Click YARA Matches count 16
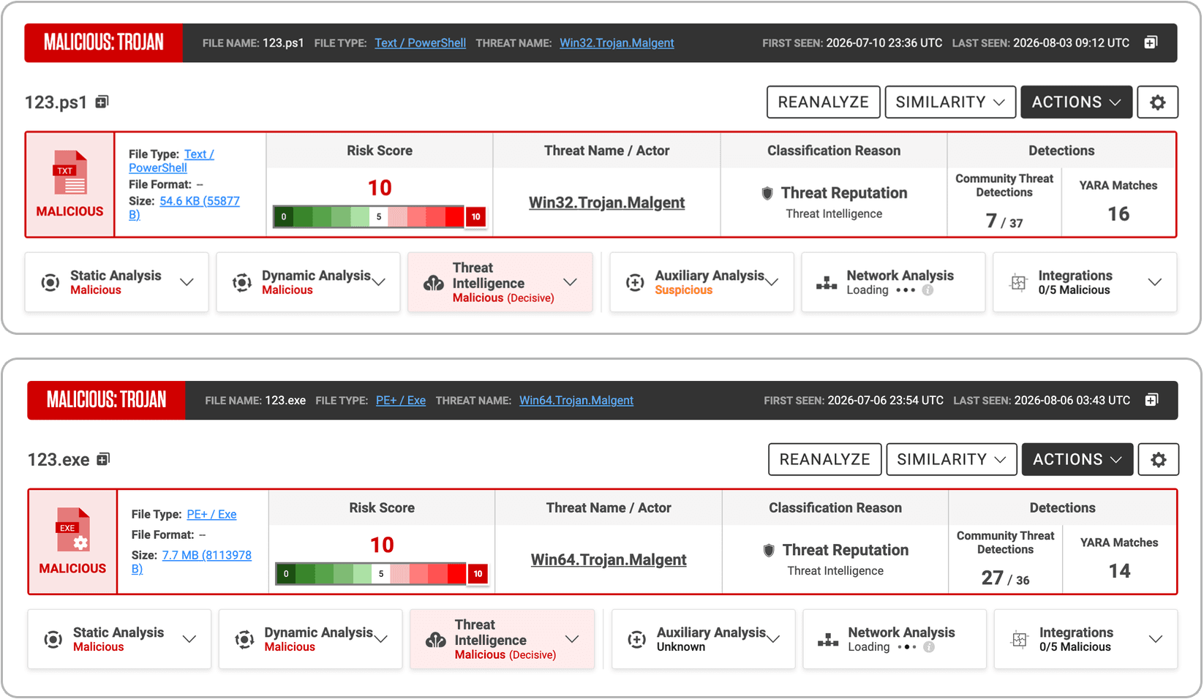The height and width of the screenshot is (699, 1204). [x=1118, y=214]
